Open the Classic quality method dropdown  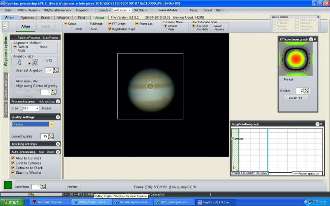pyautogui.click(x=51, y=124)
